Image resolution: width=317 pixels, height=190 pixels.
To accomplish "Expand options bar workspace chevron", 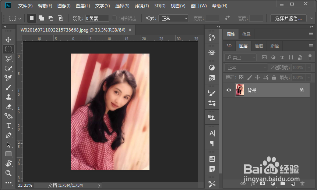I will [x=311, y=18].
